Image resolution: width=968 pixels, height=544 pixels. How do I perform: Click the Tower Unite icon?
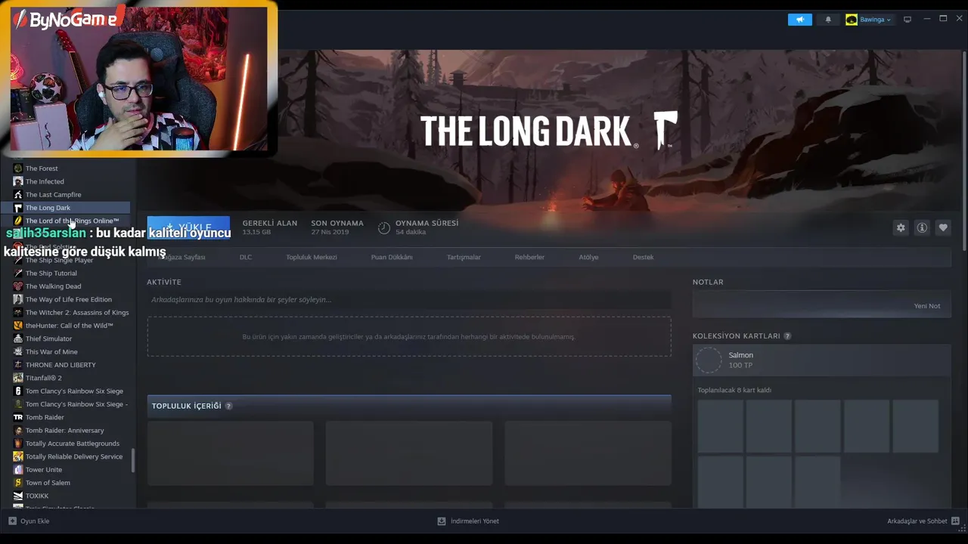tap(18, 469)
